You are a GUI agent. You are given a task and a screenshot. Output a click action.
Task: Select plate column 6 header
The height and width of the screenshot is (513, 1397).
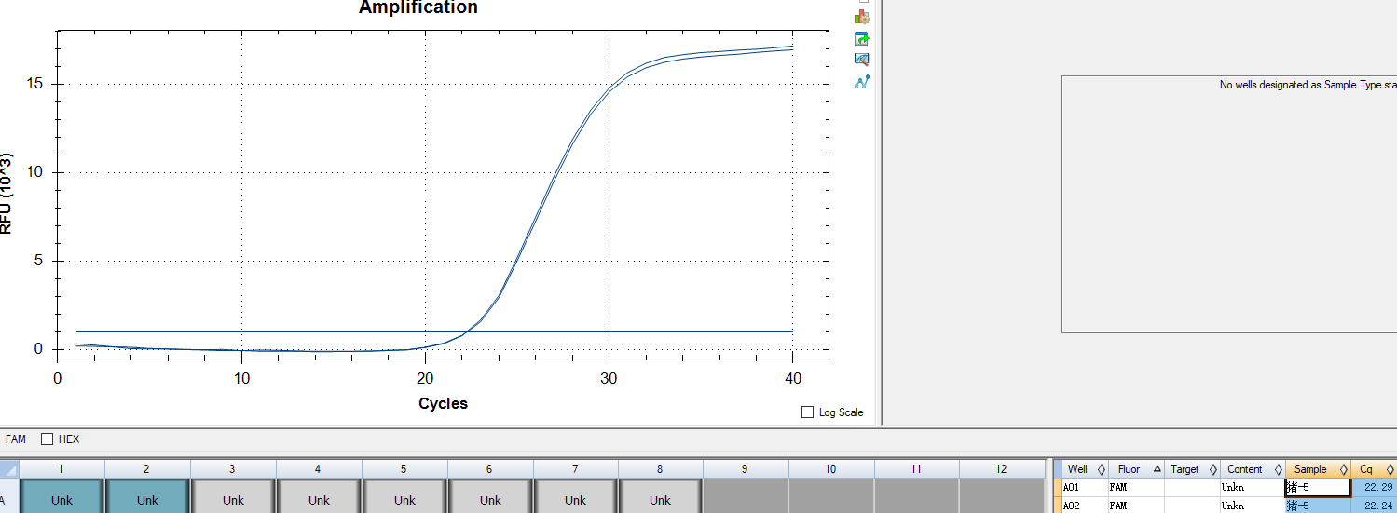tap(490, 469)
